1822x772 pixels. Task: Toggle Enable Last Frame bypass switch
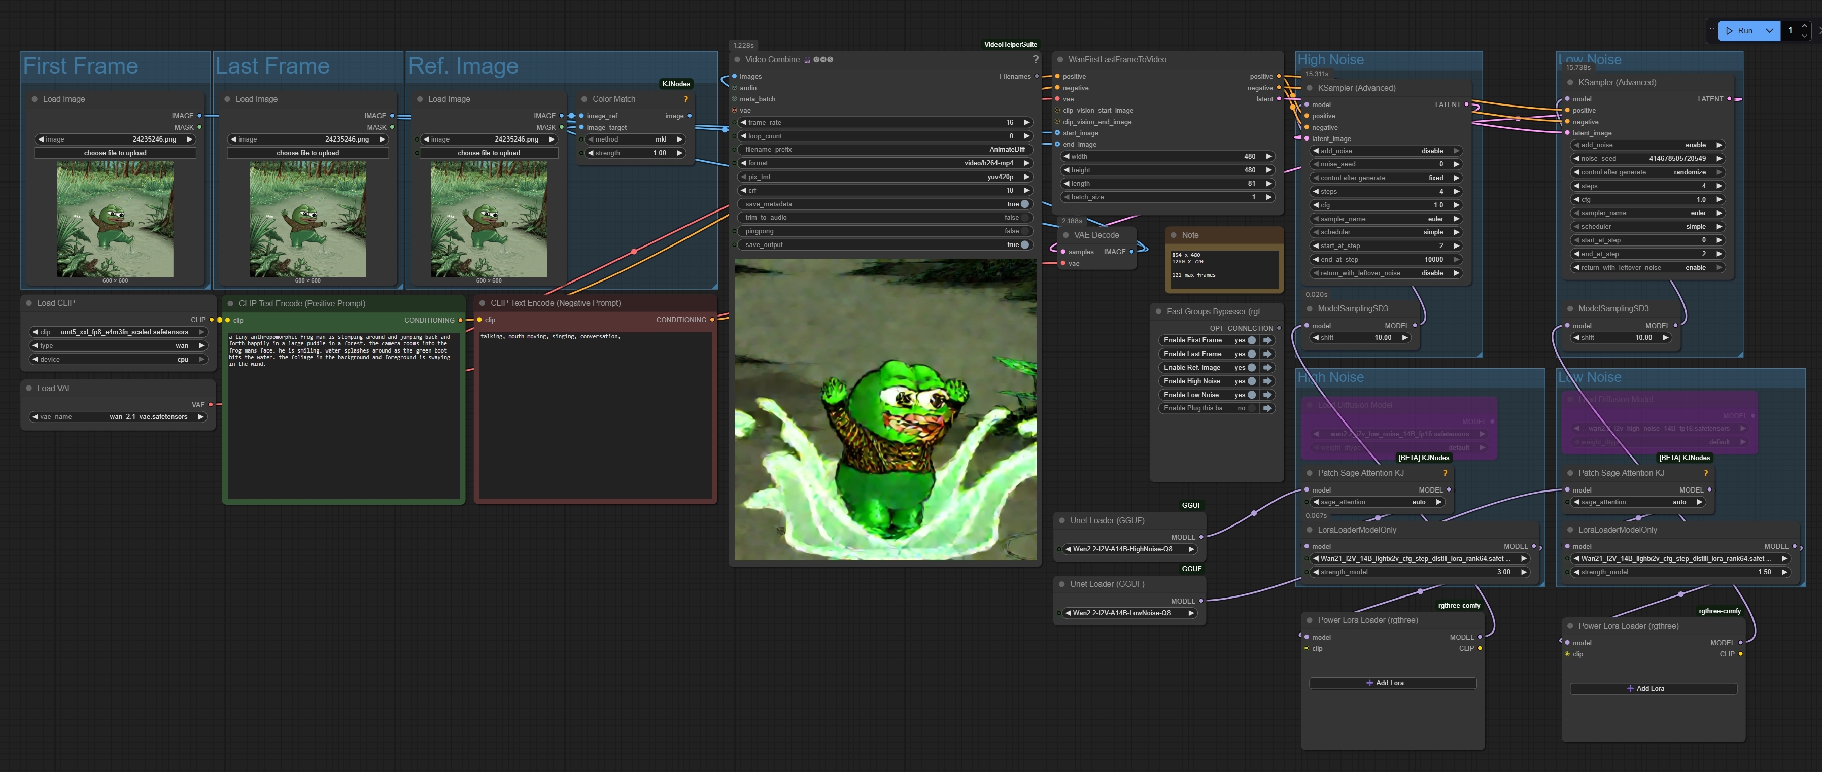1251,354
